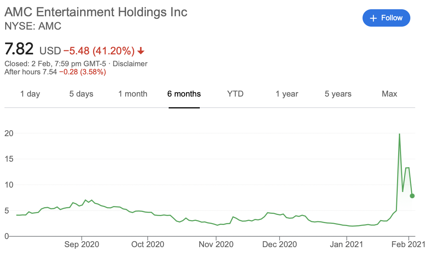The width and height of the screenshot is (430, 256).
Task: Click the plus icon in Follow button
Action: click(373, 18)
